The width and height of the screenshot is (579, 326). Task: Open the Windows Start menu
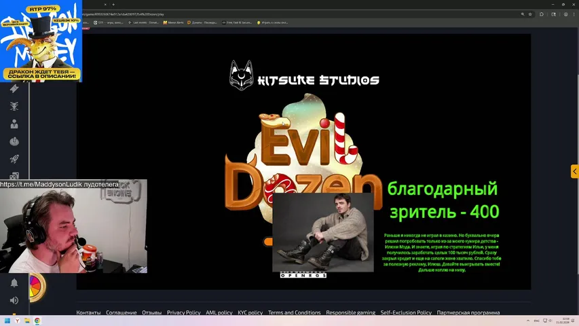(x=7, y=321)
